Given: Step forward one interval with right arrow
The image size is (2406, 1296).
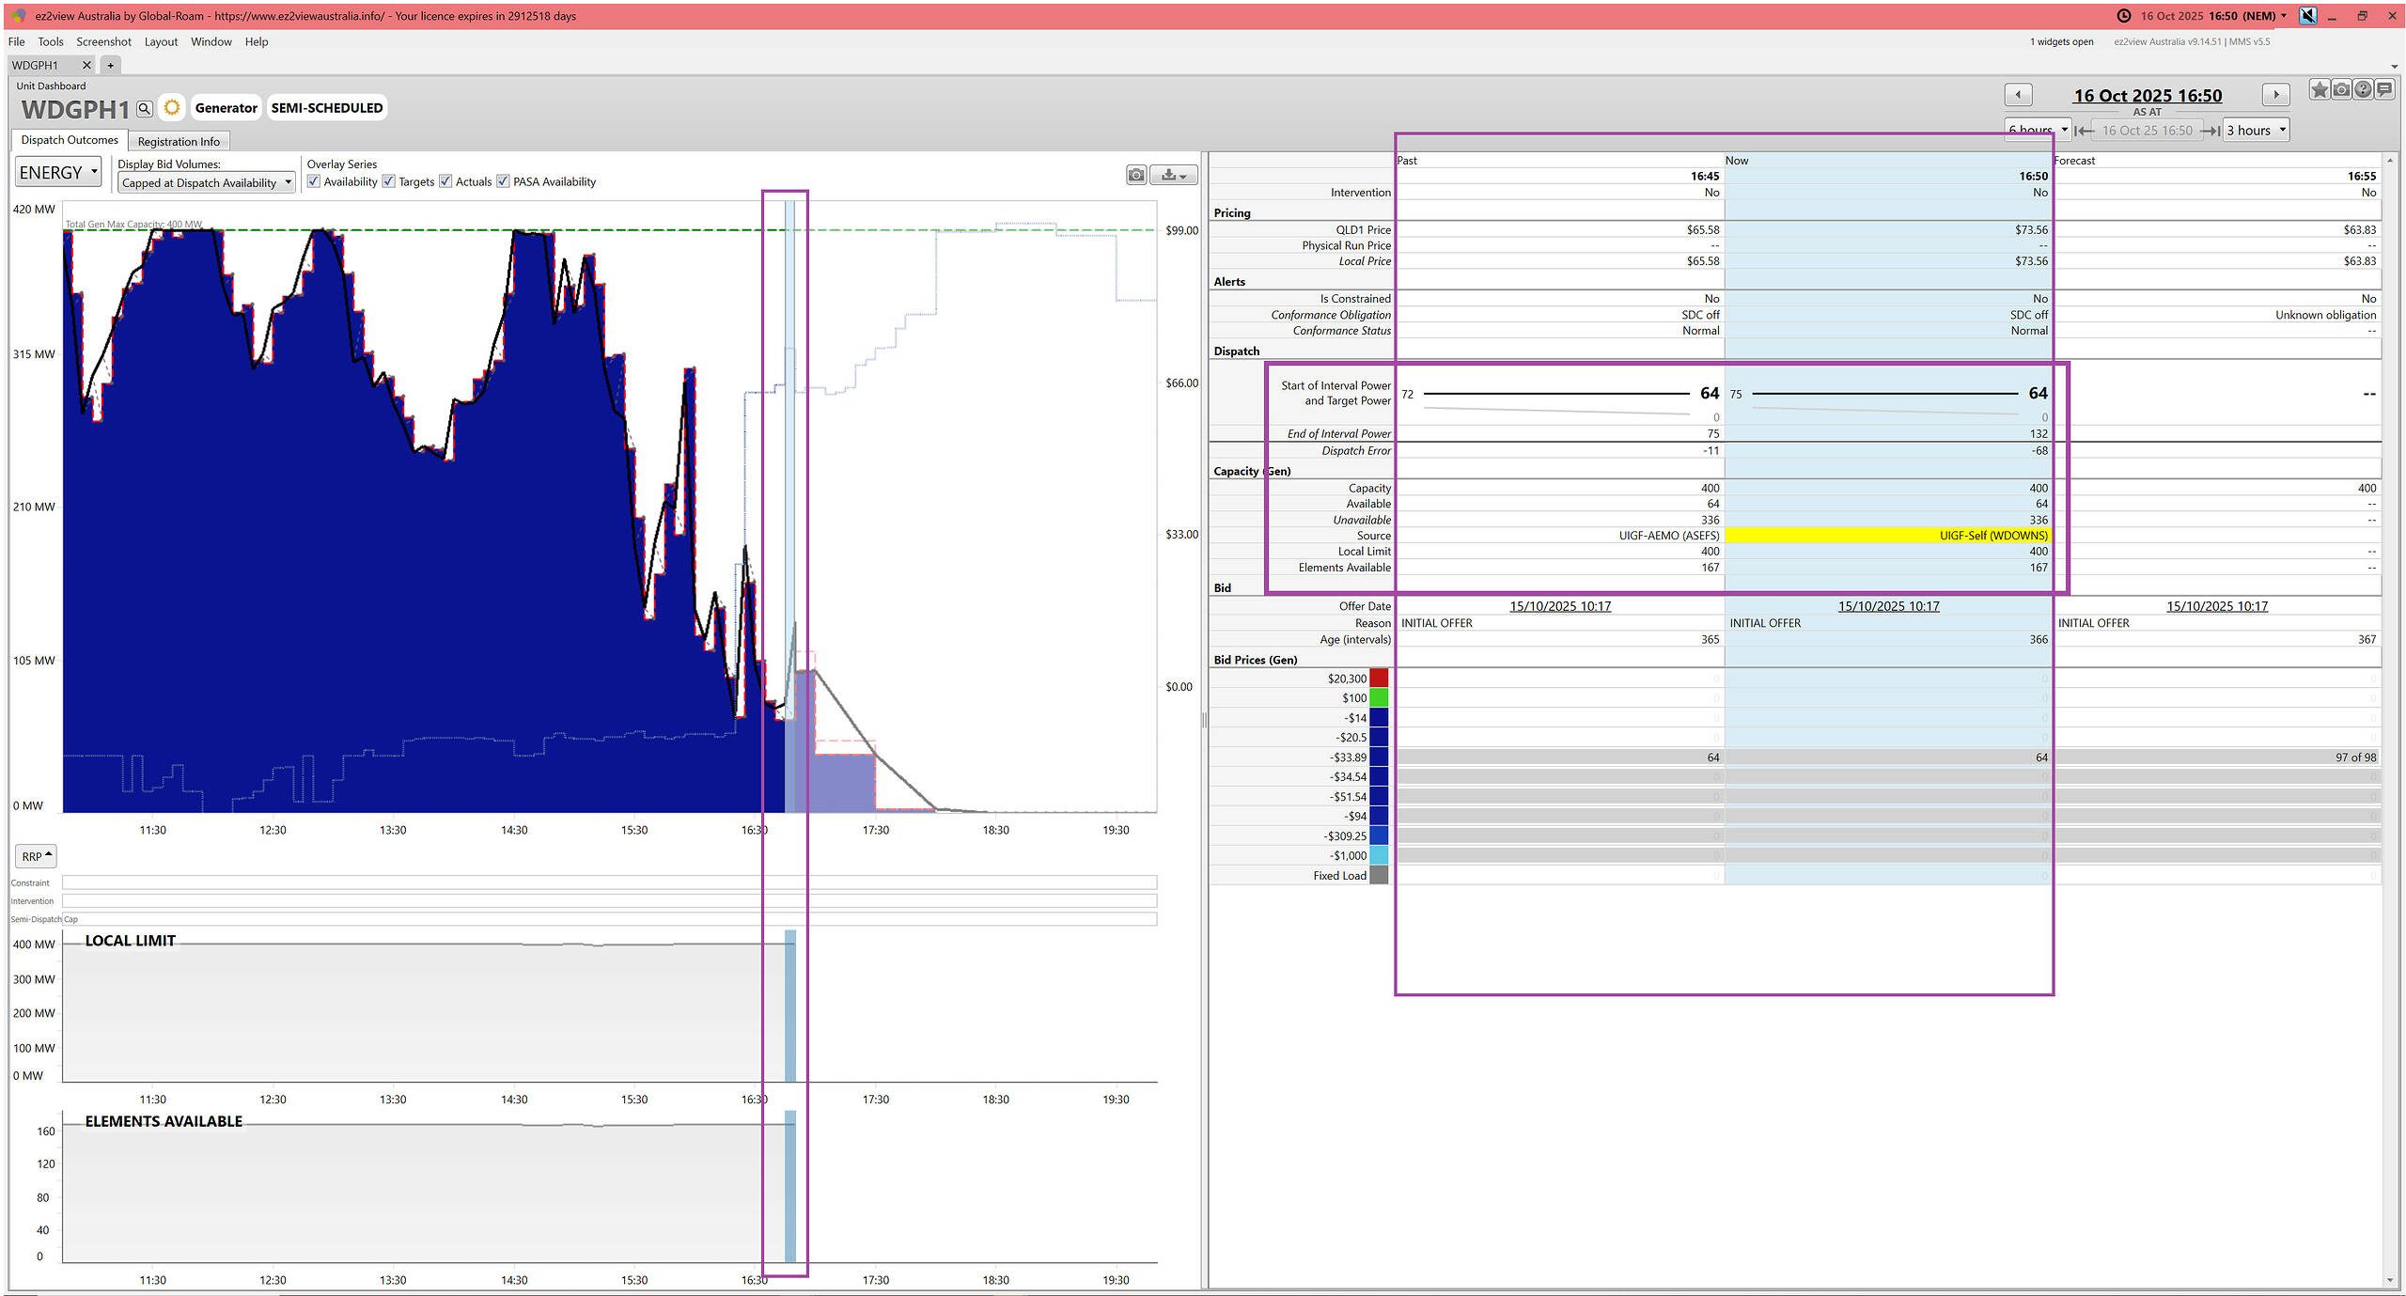Looking at the screenshot, I should click(2275, 95).
